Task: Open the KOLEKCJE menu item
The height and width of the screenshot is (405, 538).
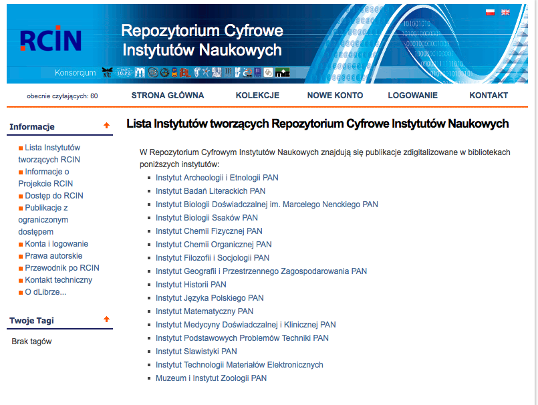Action: click(257, 96)
